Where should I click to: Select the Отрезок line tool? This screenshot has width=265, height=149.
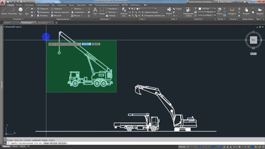pyautogui.click(x=4, y=11)
